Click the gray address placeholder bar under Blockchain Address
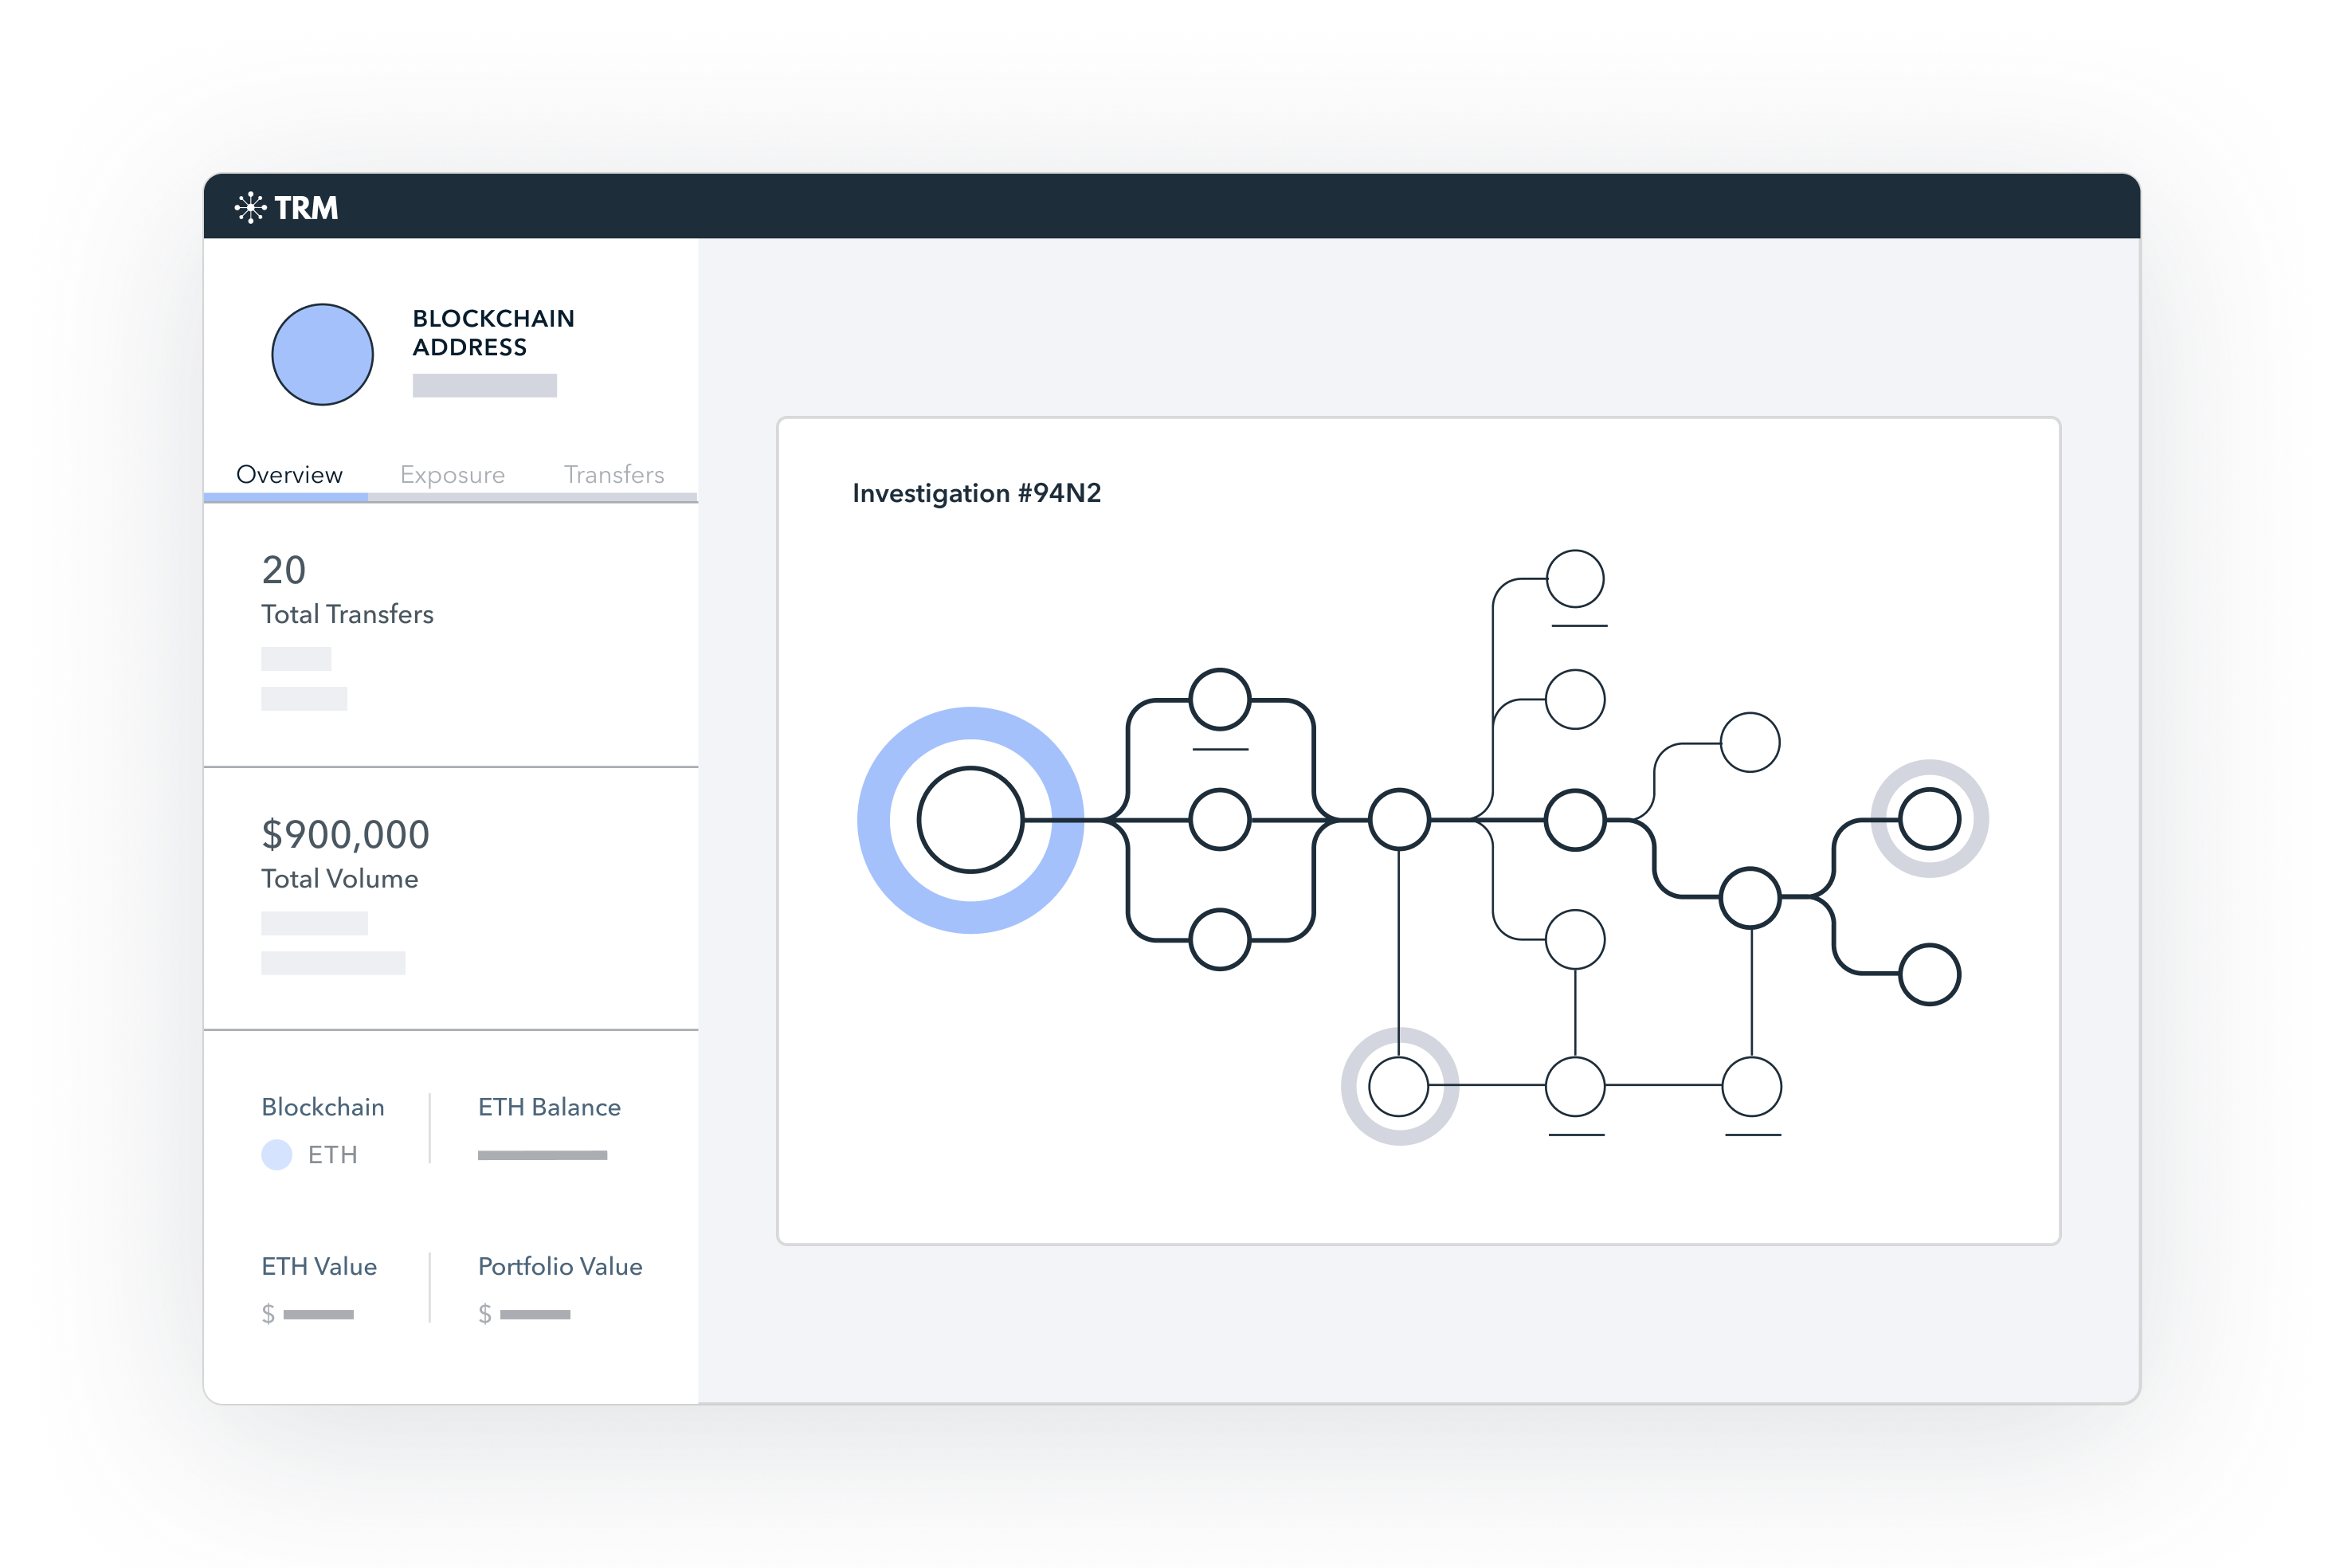This screenshot has height=1568, width=2344. coord(484,386)
